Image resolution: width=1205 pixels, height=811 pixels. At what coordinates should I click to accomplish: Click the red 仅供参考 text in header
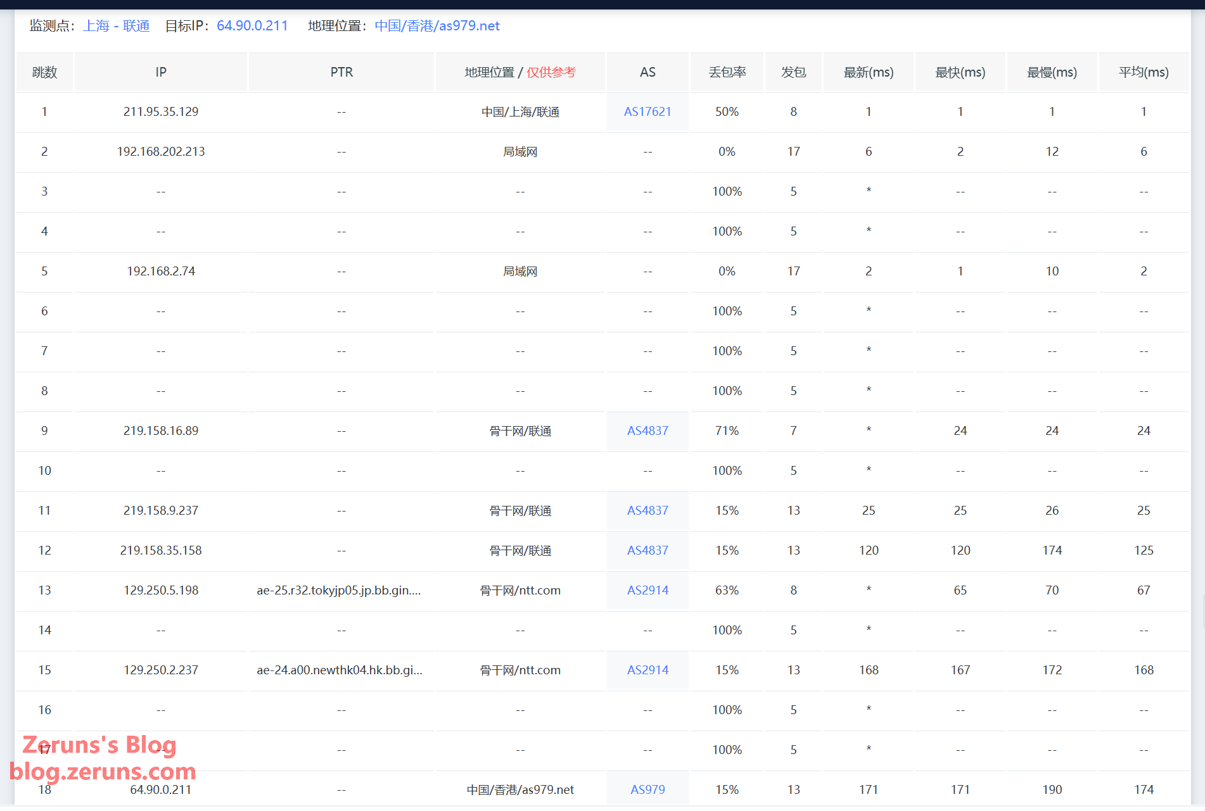point(551,72)
